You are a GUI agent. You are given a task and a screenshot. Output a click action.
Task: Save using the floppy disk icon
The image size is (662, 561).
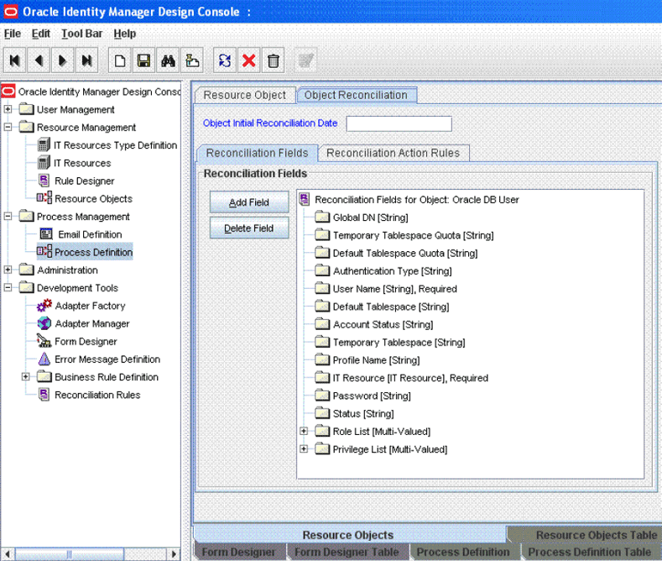click(144, 60)
